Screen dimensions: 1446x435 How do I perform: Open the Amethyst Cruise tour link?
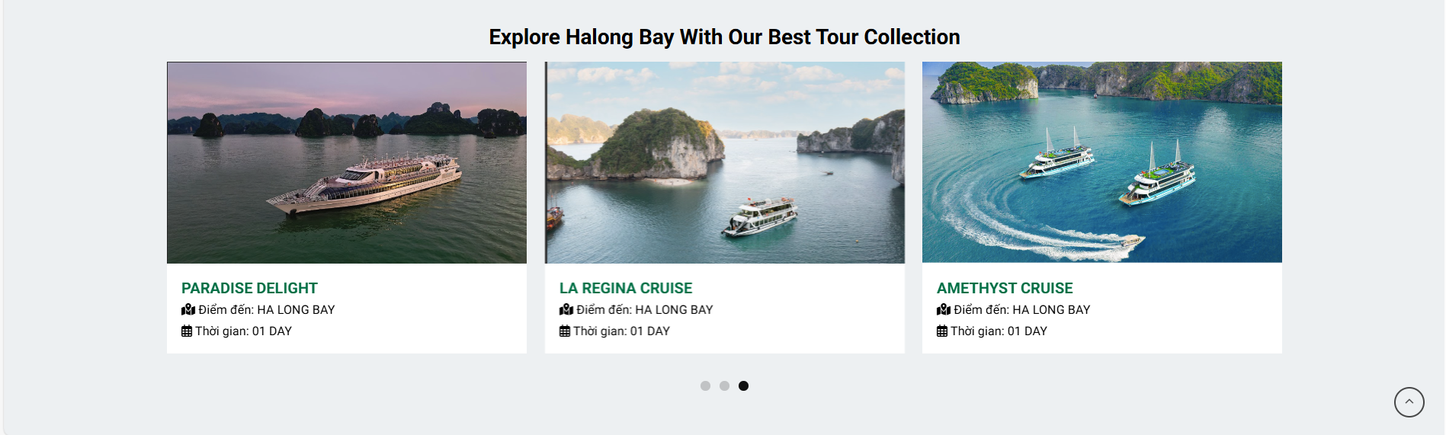click(1005, 288)
